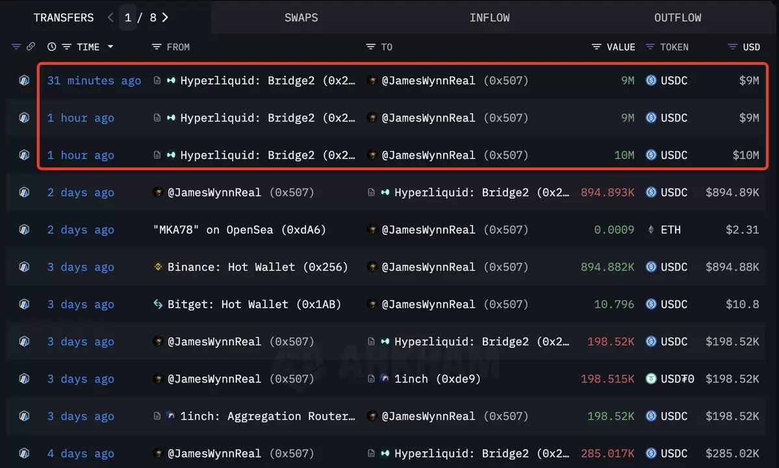Click the clock icon beside TIME
Screen dimensions: 779x468
coord(52,47)
